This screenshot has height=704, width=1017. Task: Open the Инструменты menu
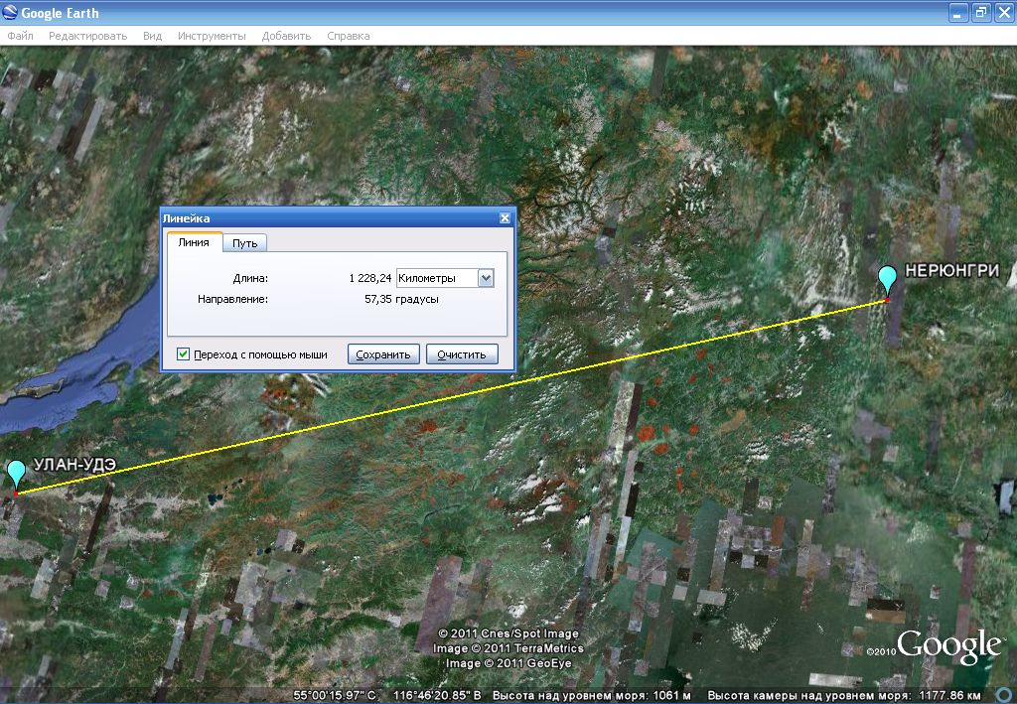pyautogui.click(x=212, y=36)
